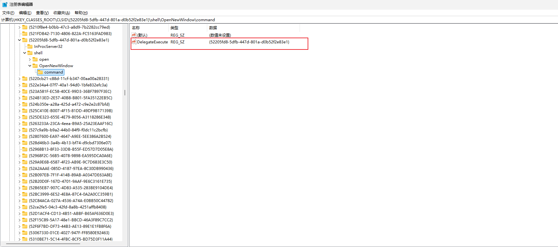Click the folder icon of {52968B13-8F33-33DB-B55F-ED57D7D05E8A}
The width and height of the screenshot is (558, 247).
(x=25, y=149)
